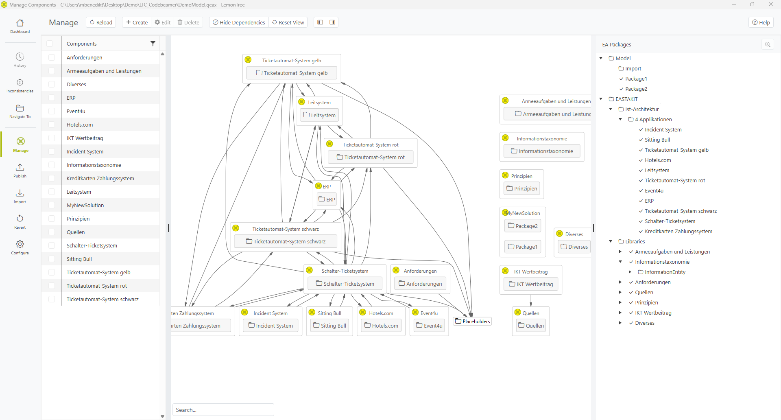This screenshot has height=420, width=781.
Task: Click the Publish icon in the sidebar
Action: (x=20, y=171)
